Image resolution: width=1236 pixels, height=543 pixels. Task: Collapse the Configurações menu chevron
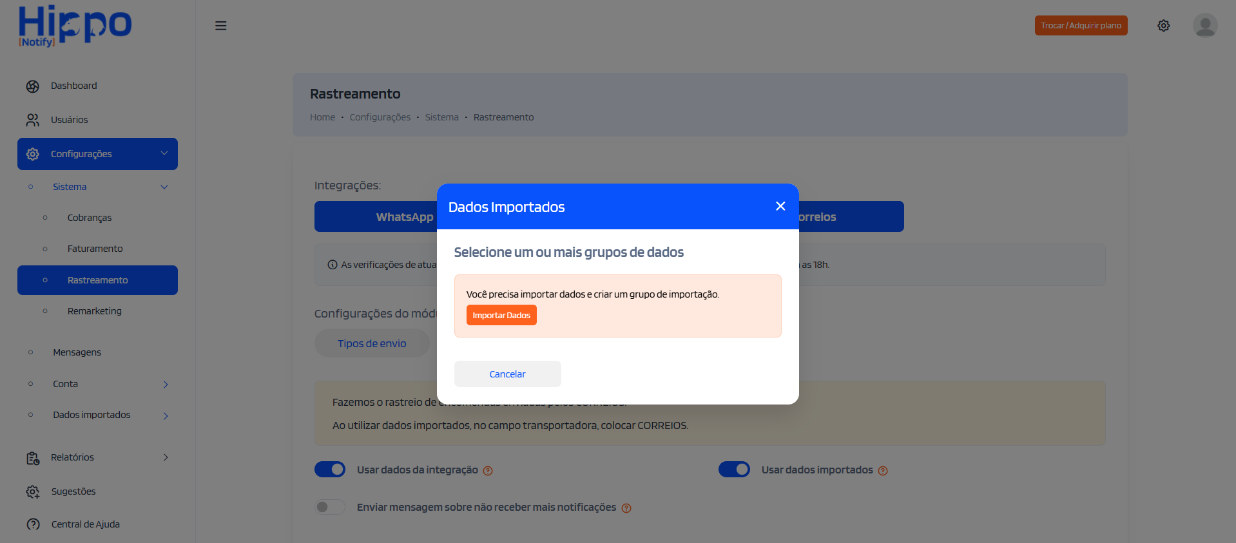pyautogui.click(x=164, y=153)
